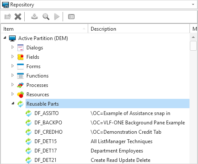The image size is (198, 164).
Task: Click the Processes arrows icon
Action: pos(20,85)
